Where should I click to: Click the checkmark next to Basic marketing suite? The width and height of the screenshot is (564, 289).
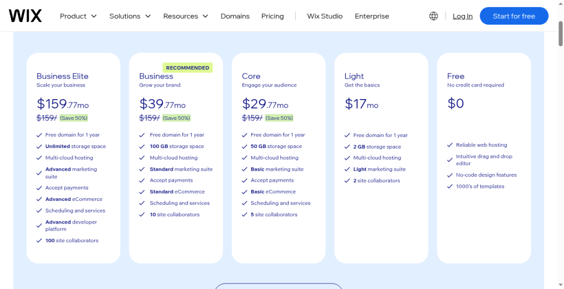[245, 170]
